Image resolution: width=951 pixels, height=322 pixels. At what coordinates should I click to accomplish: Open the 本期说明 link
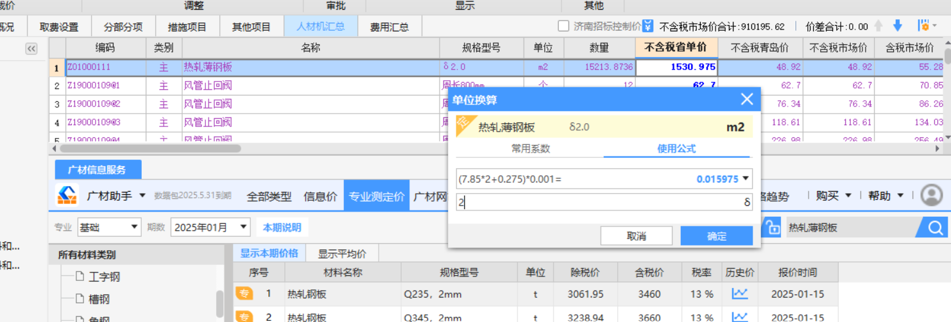[282, 227]
